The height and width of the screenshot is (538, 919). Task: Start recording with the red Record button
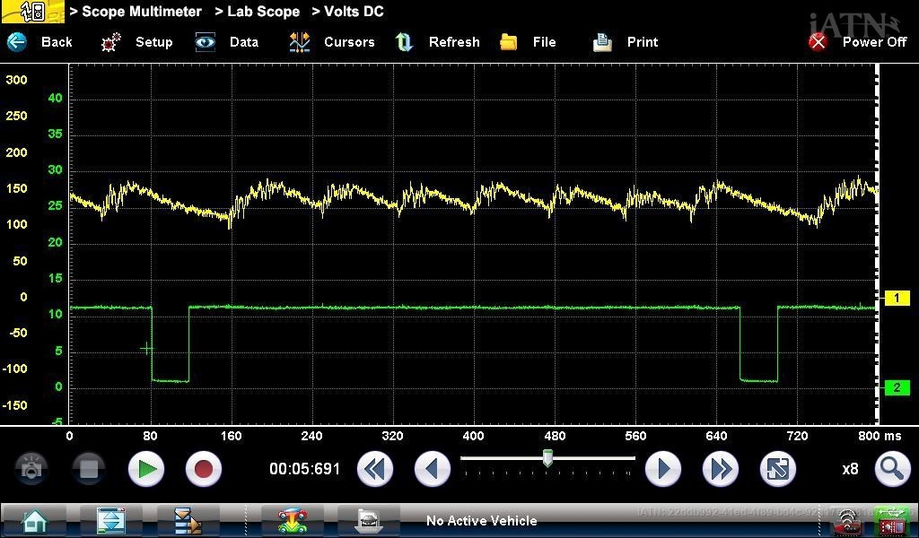pyautogui.click(x=203, y=469)
